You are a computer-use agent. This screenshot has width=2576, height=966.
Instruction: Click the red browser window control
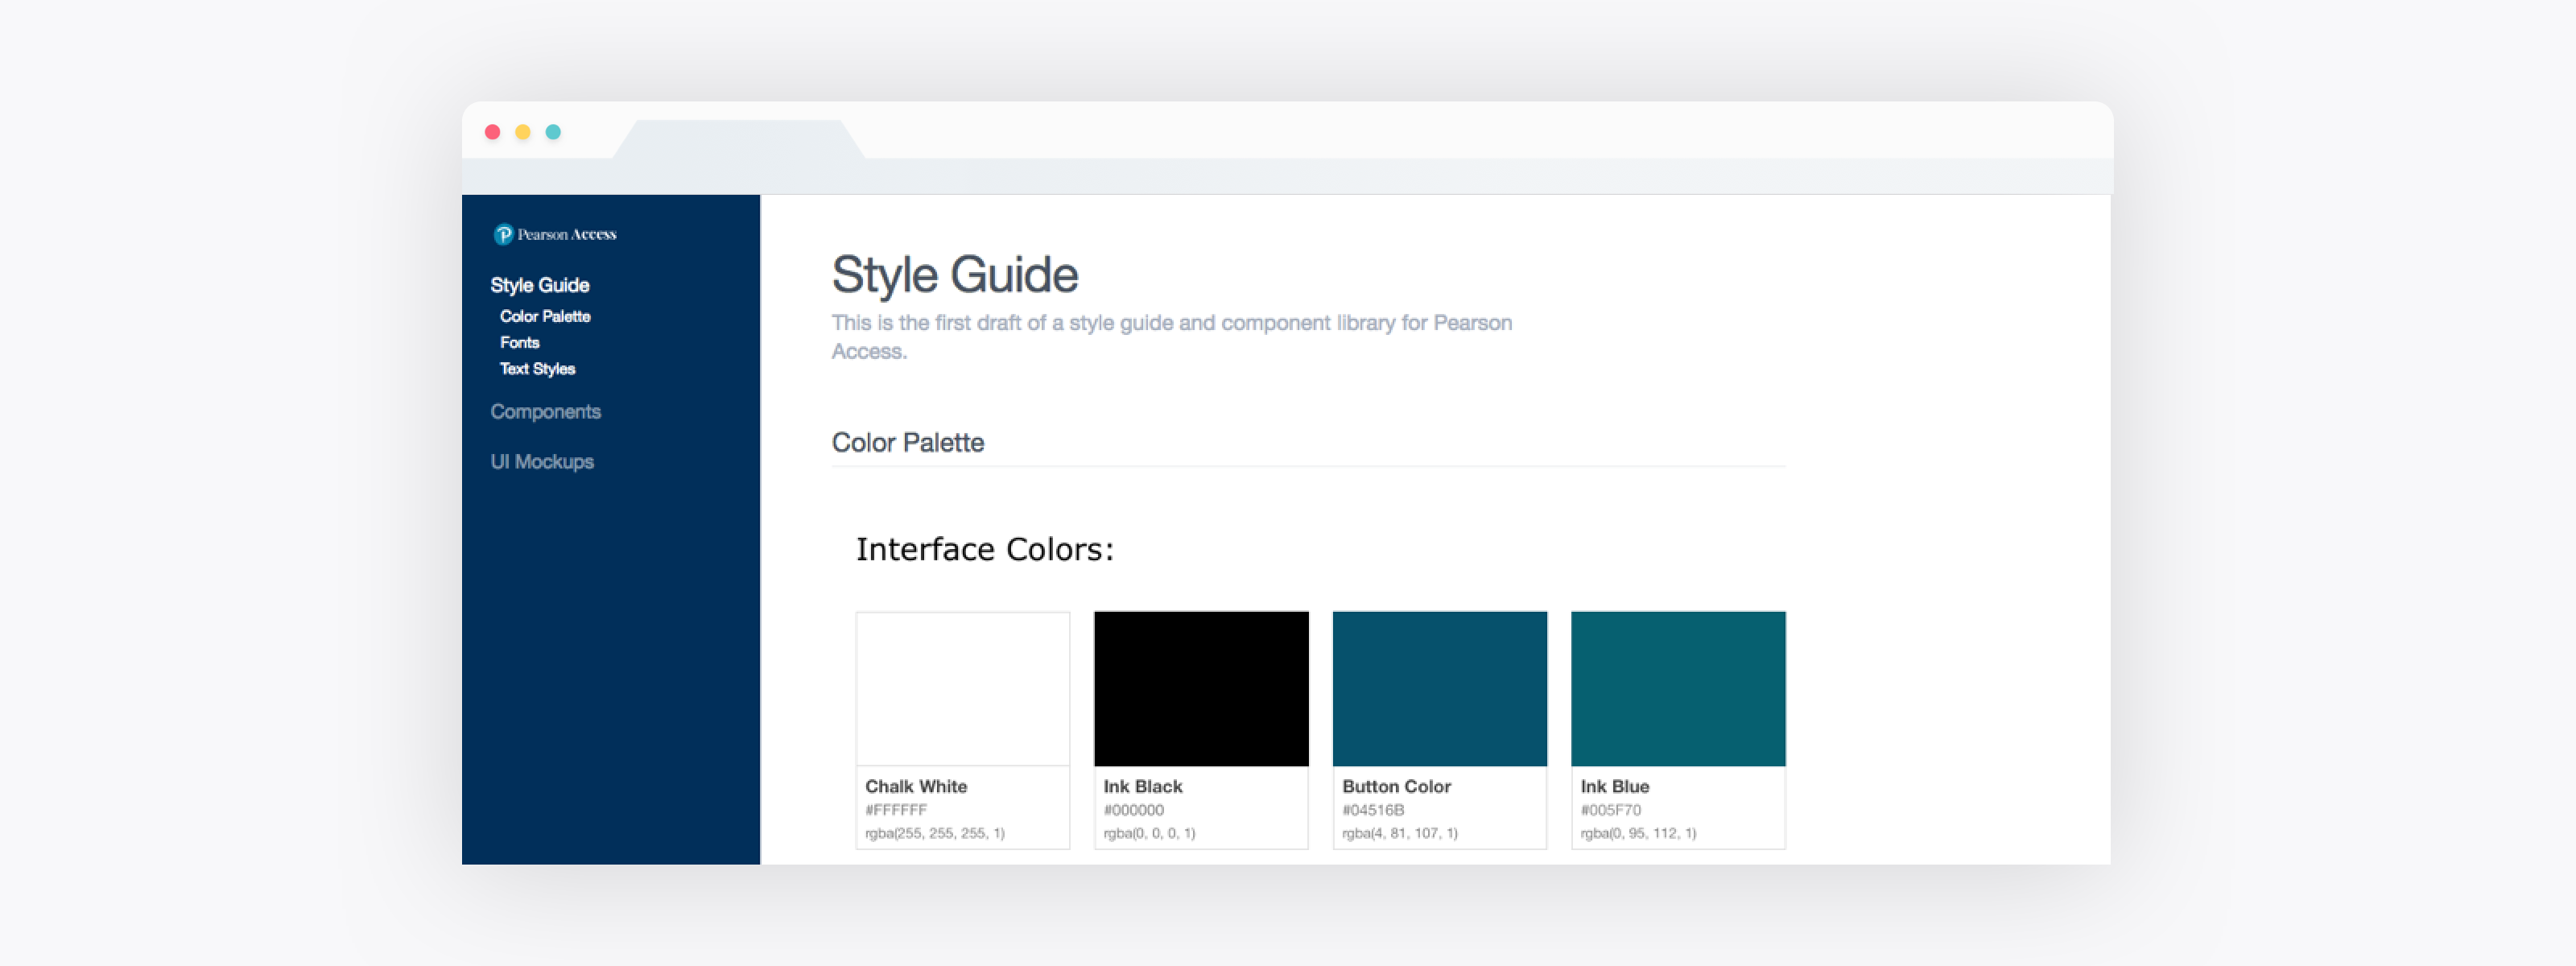(x=492, y=131)
